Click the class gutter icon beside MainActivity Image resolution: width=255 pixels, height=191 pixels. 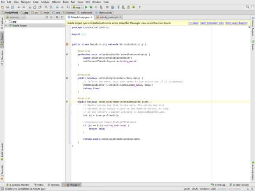[x=67, y=44]
